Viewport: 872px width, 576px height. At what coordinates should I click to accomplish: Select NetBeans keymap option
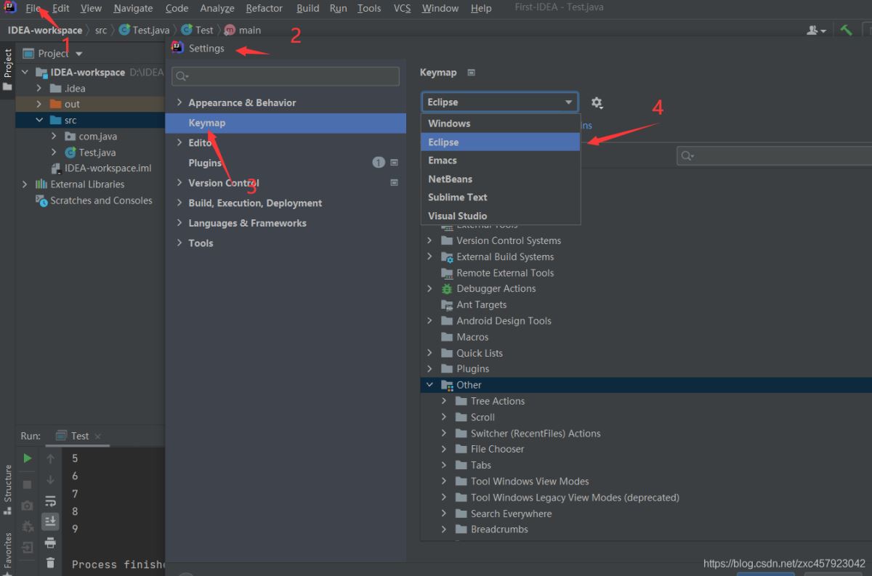click(x=501, y=179)
